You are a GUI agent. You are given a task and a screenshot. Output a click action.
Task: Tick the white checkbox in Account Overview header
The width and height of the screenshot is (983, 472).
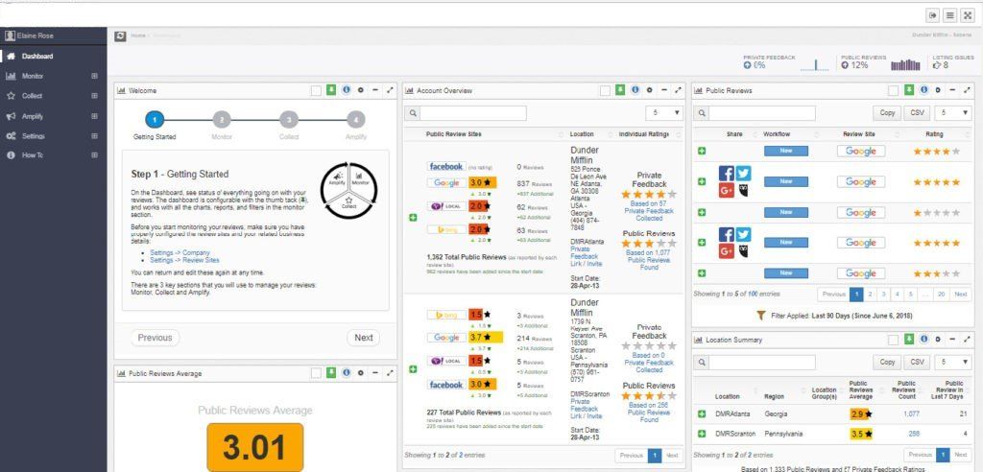click(605, 90)
